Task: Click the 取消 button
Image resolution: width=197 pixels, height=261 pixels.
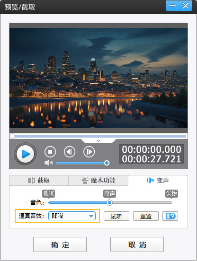Action: pyautogui.click(x=137, y=244)
